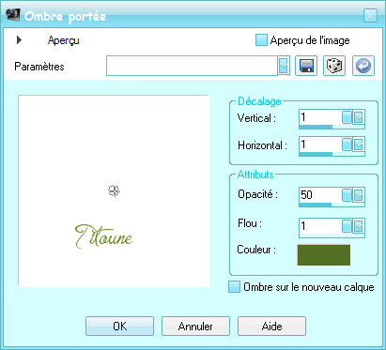Screen dimensions: 386x350
Task: Open the Vertical value dropdown arrow
Action: tap(359, 117)
